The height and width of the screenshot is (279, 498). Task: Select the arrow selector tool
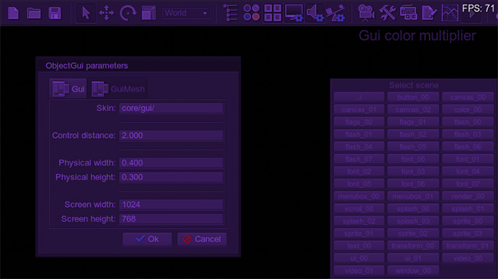pos(86,13)
